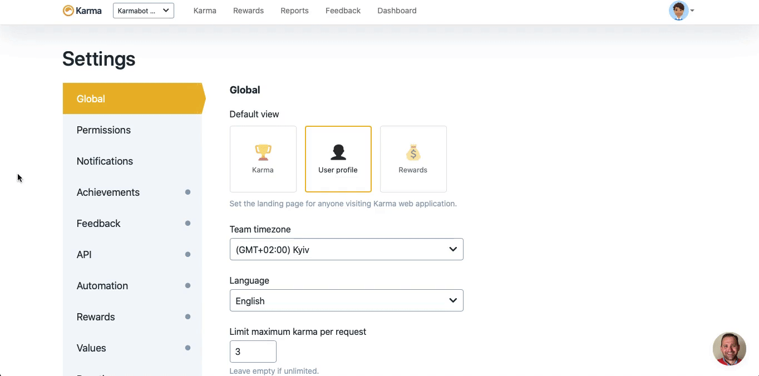Click the 'Team timezone' label

[x=260, y=229]
